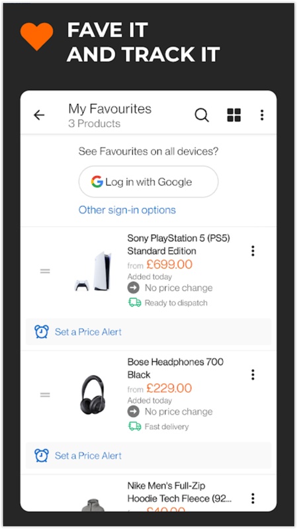Image resolution: width=297 pixels, height=529 pixels.
Task: Open the header three-dot overflow menu
Action: pyautogui.click(x=262, y=115)
